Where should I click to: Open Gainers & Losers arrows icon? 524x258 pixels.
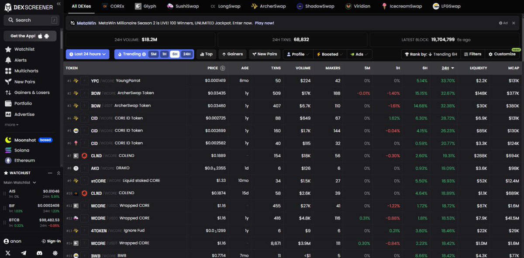pyautogui.click(x=8, y=93)
